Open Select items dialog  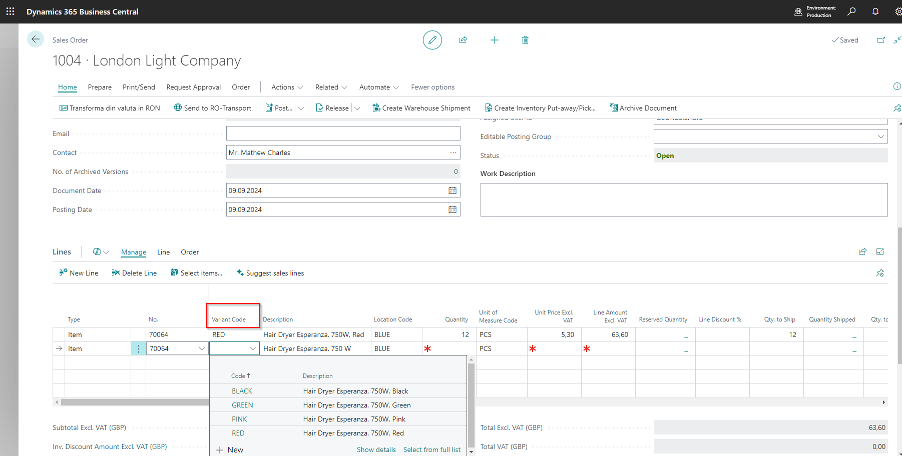click(196, 273)
